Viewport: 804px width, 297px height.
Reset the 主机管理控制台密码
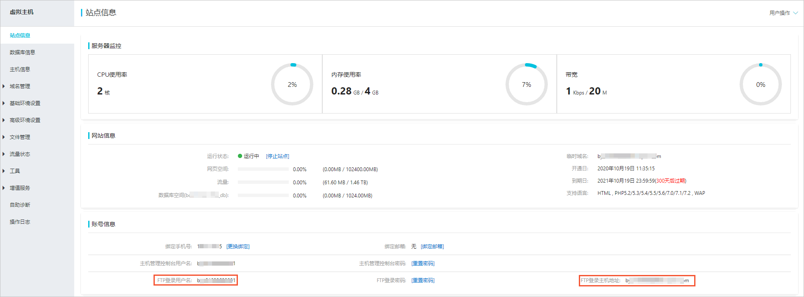[423, 264]
